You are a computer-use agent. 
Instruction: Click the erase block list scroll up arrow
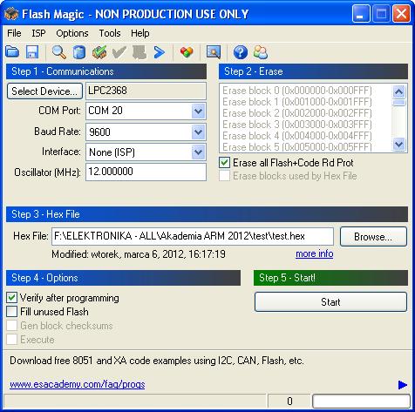pos(398,92)
